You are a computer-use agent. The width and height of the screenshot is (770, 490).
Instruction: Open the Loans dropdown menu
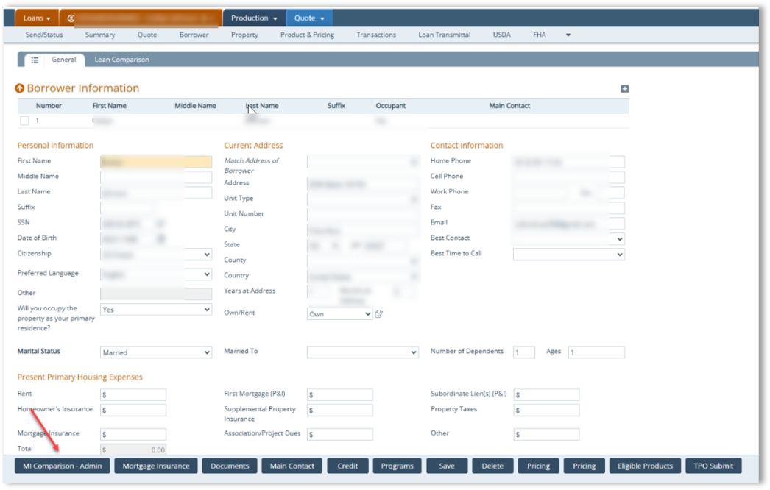[37, 18]
